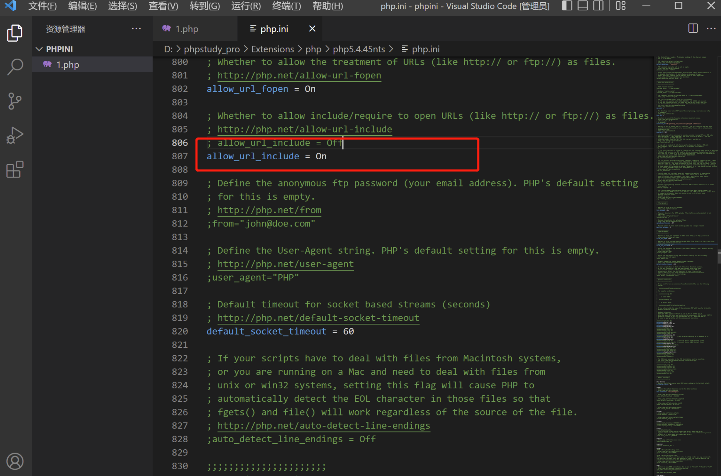
Task: Click the 资源管理器 panel title
Action: 65,29
